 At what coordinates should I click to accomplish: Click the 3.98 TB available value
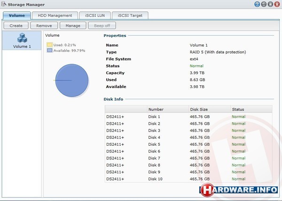click(x=197, y=87)
